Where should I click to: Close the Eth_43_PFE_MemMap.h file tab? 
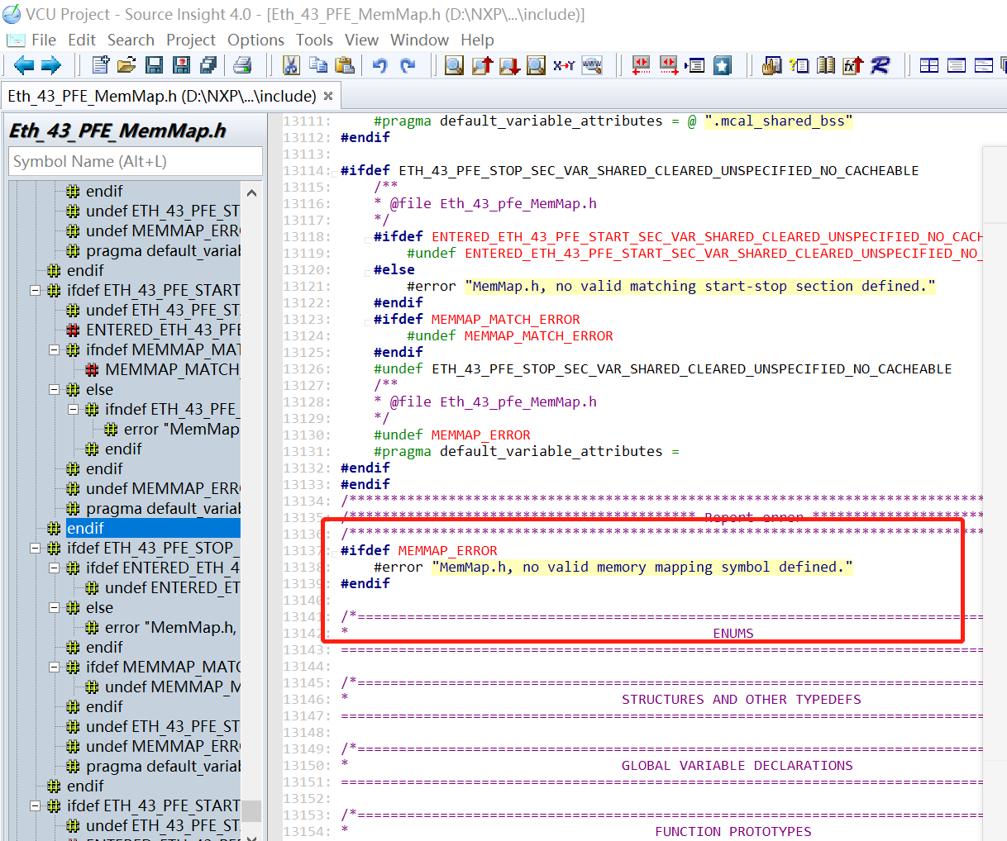(x=328, y=97)
